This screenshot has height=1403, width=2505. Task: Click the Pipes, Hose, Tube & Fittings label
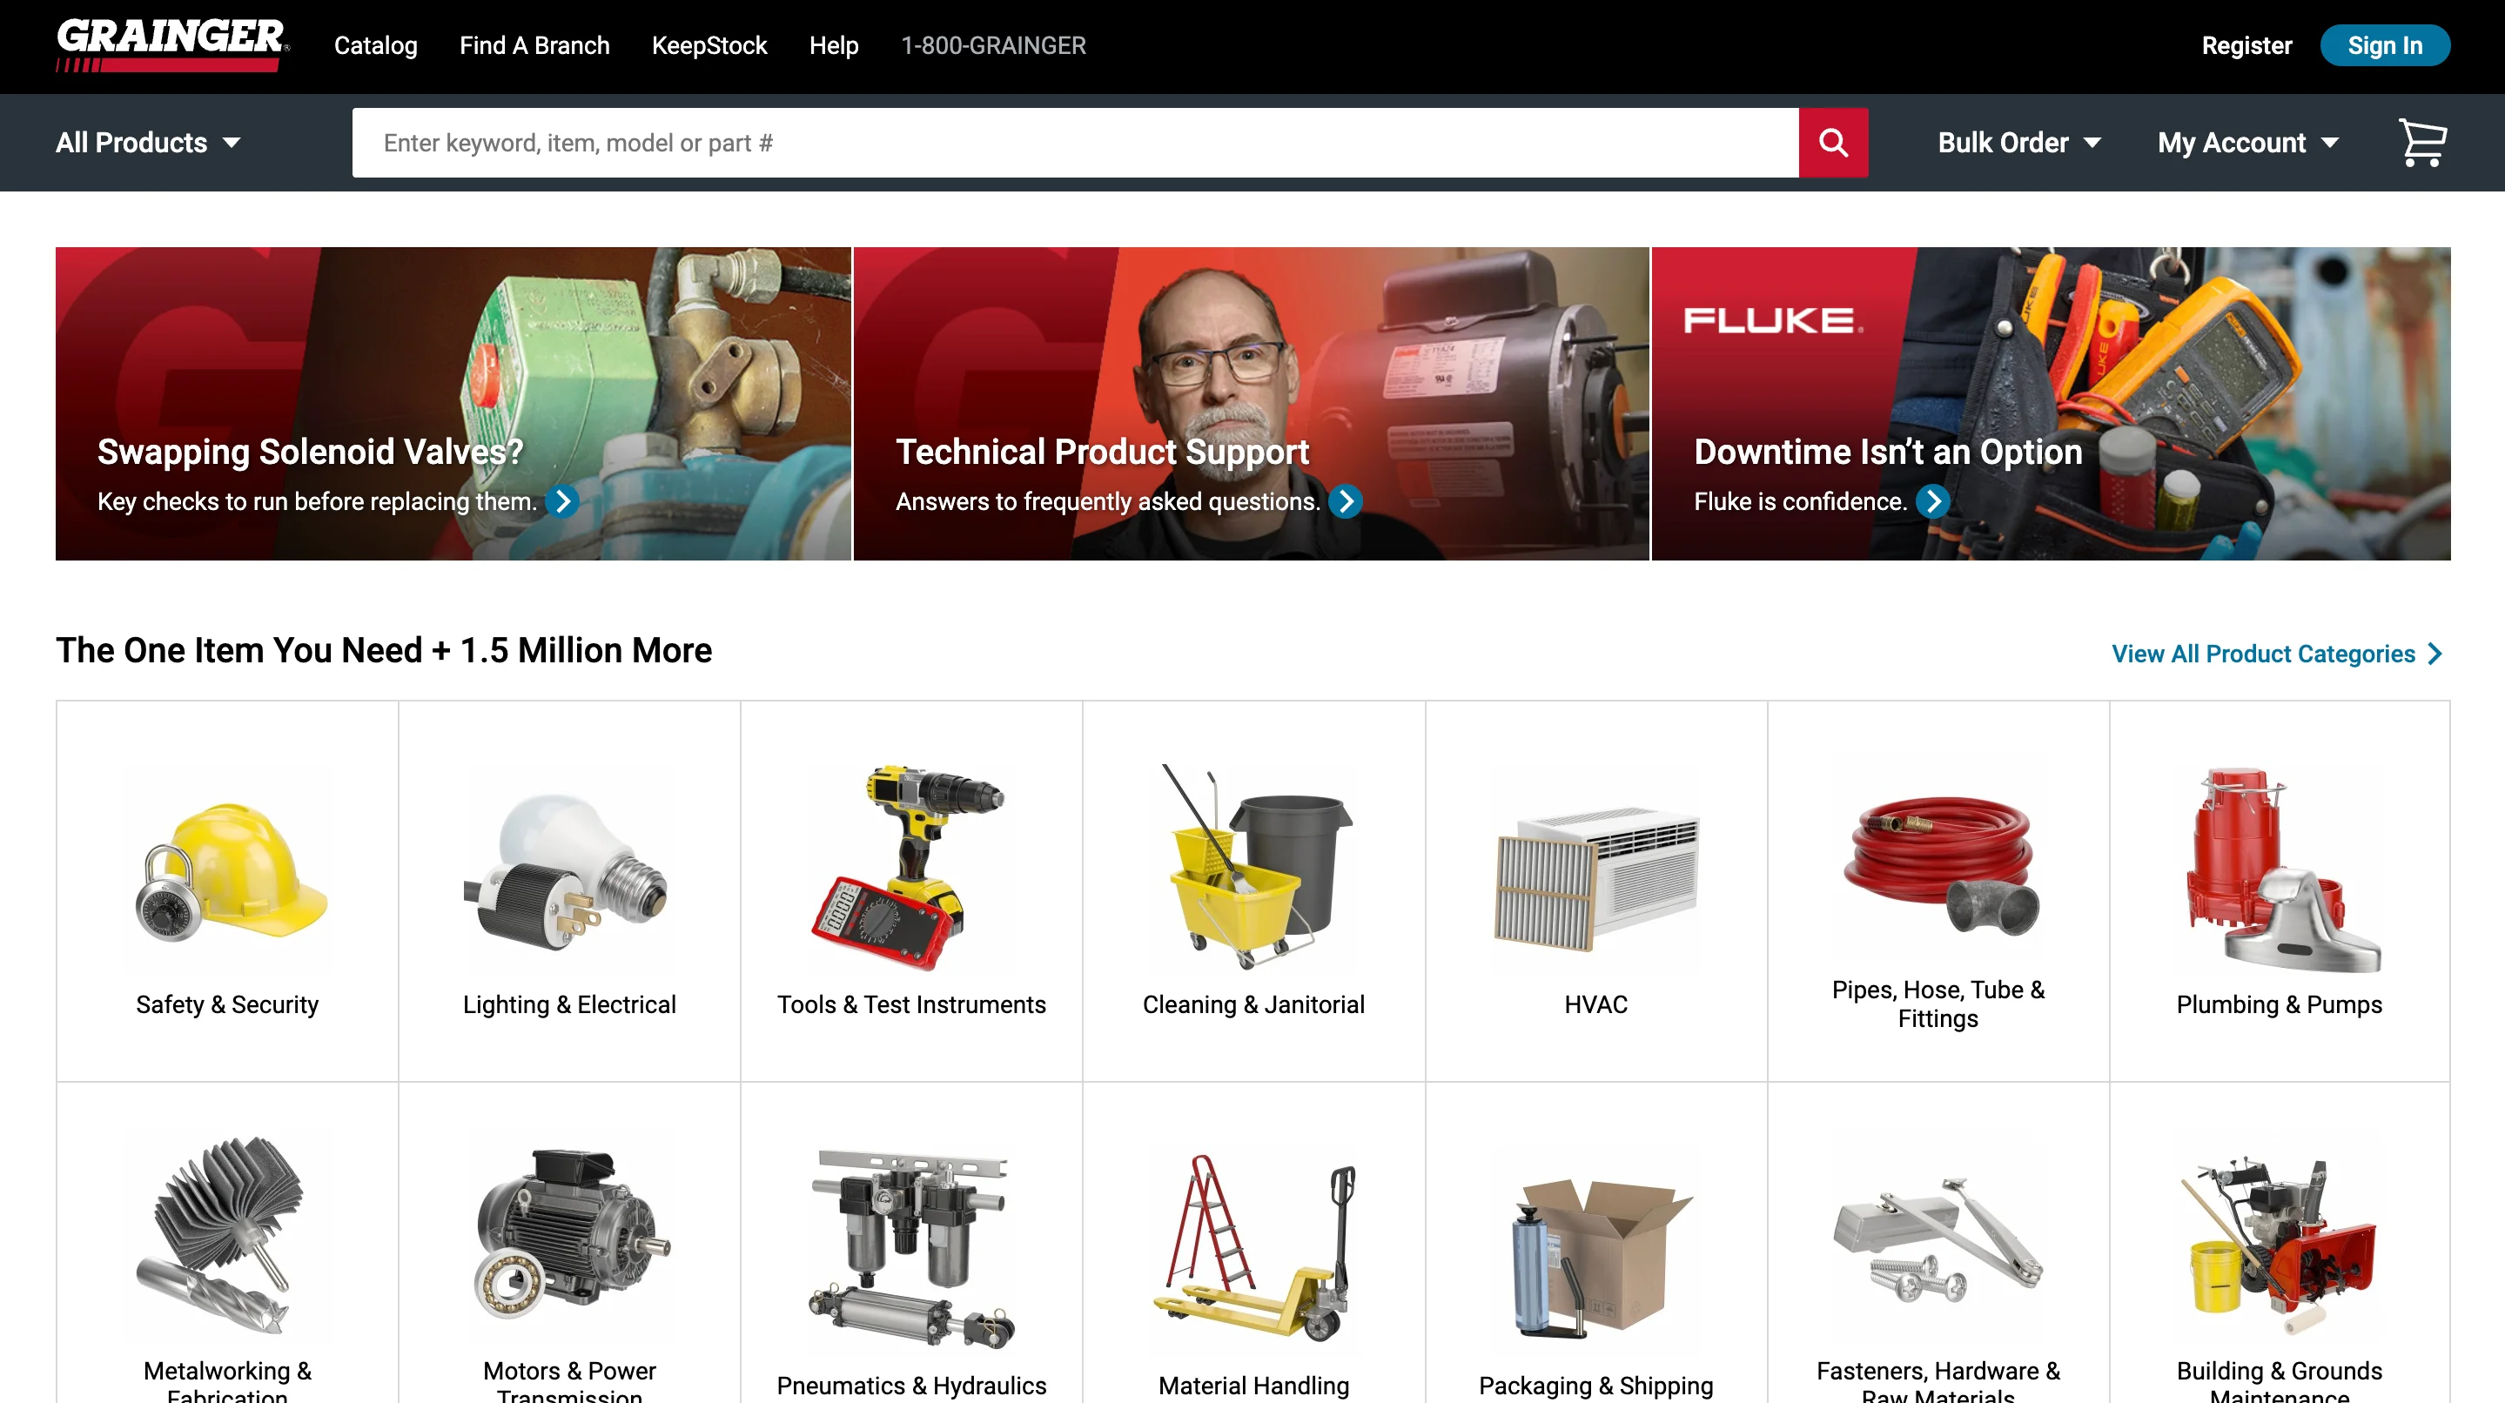[x=1938, y=1004]
